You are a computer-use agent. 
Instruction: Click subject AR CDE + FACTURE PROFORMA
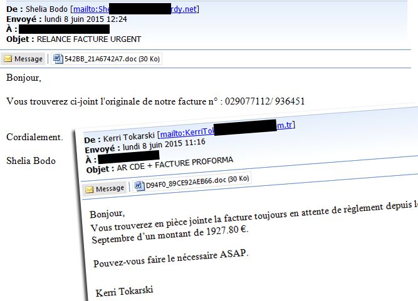[175, 164]
